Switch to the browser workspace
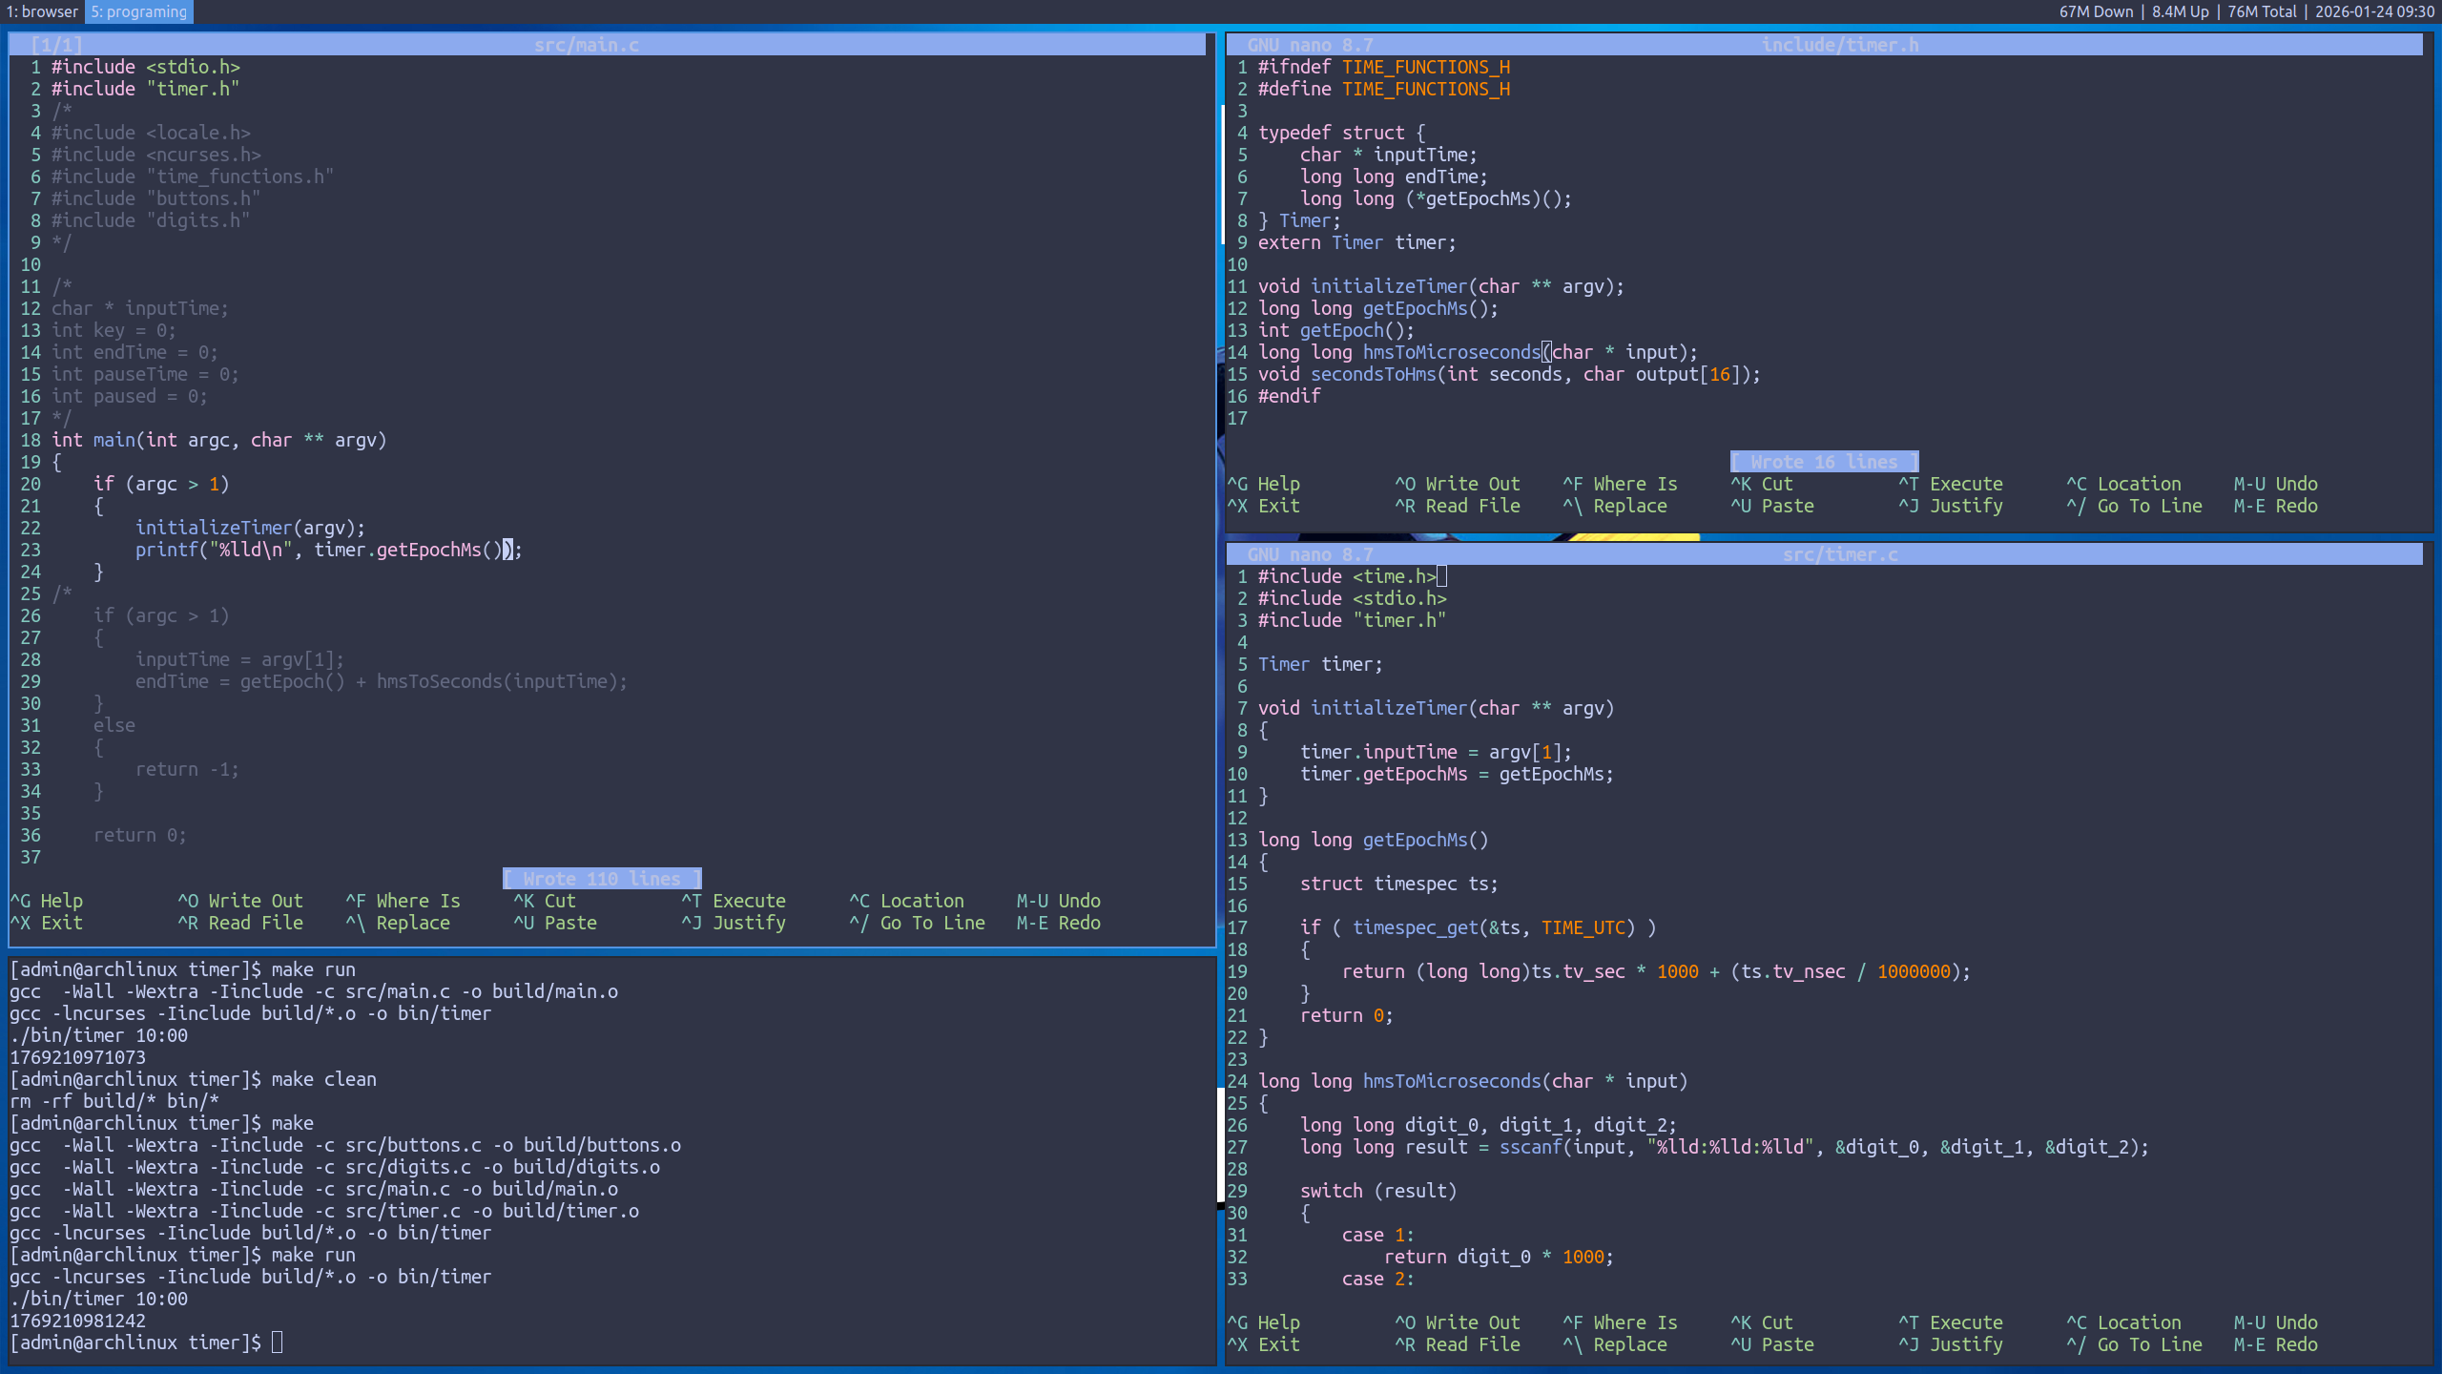The image size is (2442, 1374). tap(42, 11)
